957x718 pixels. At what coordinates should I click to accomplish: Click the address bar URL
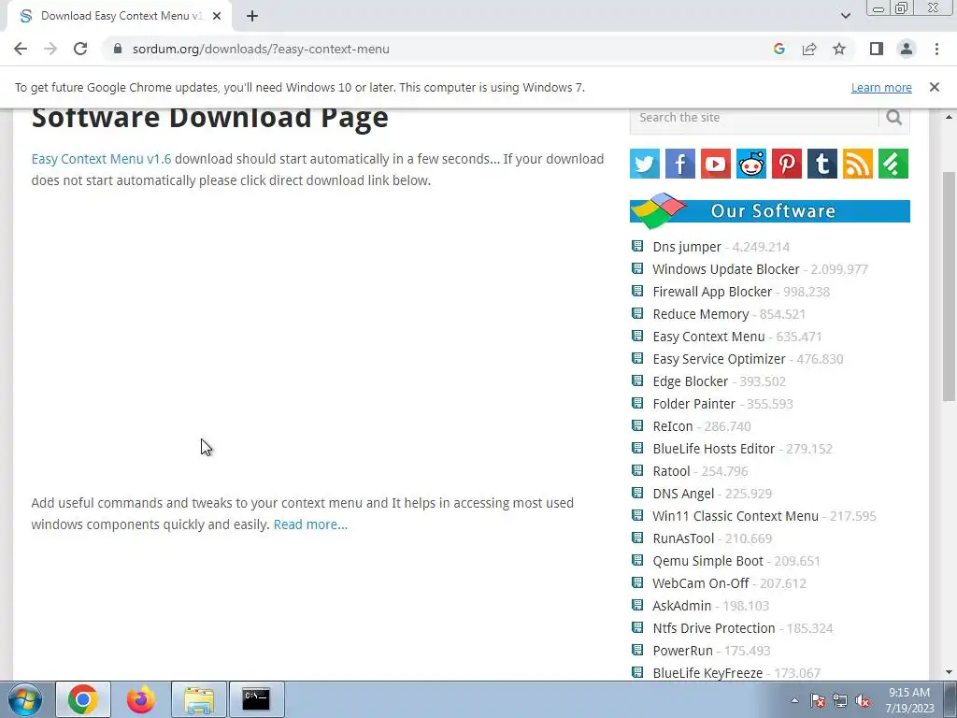click(261, 49)
